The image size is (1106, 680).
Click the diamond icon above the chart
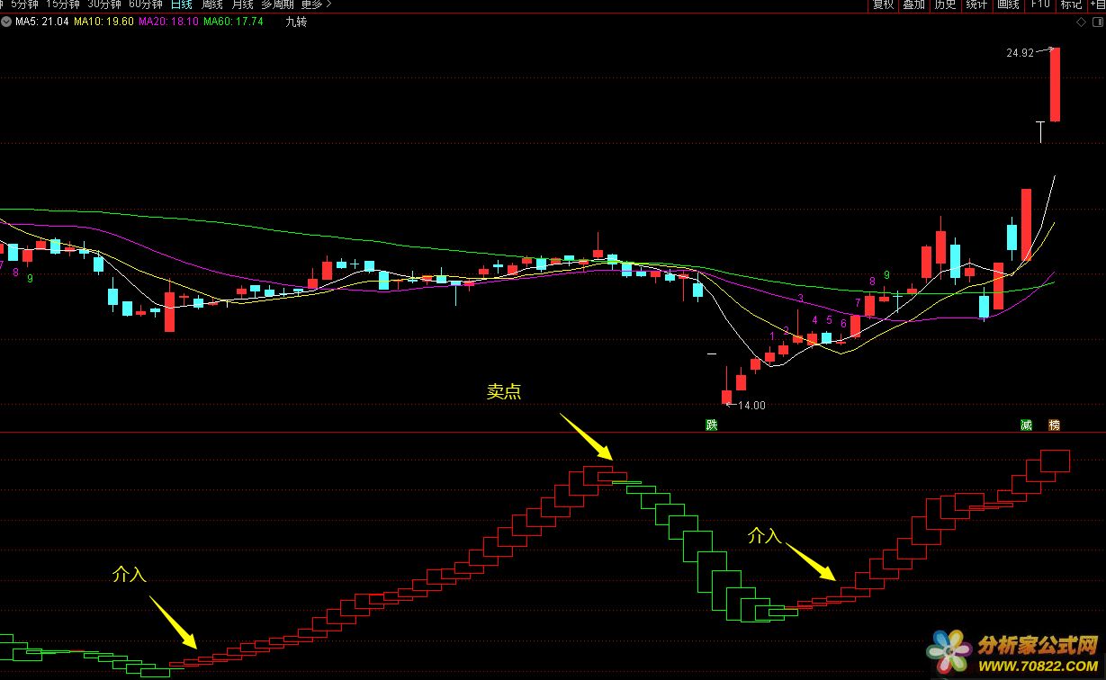(x=1081, y=22)
